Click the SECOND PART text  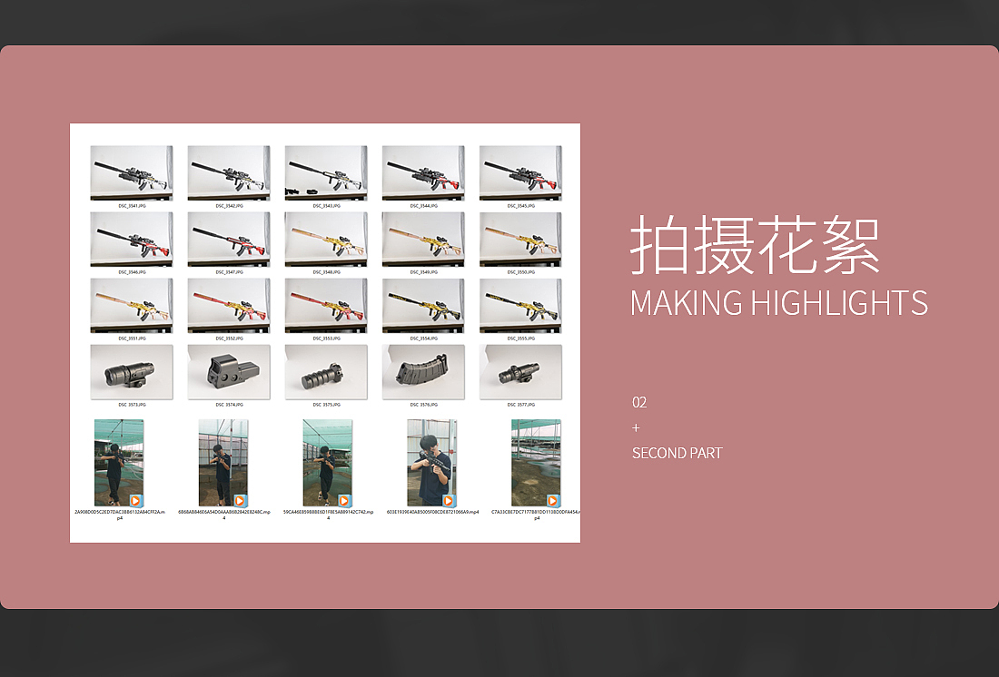tap(677, 453)
